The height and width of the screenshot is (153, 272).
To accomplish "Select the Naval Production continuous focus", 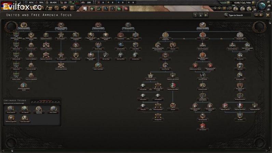I will tap(10, 108).
